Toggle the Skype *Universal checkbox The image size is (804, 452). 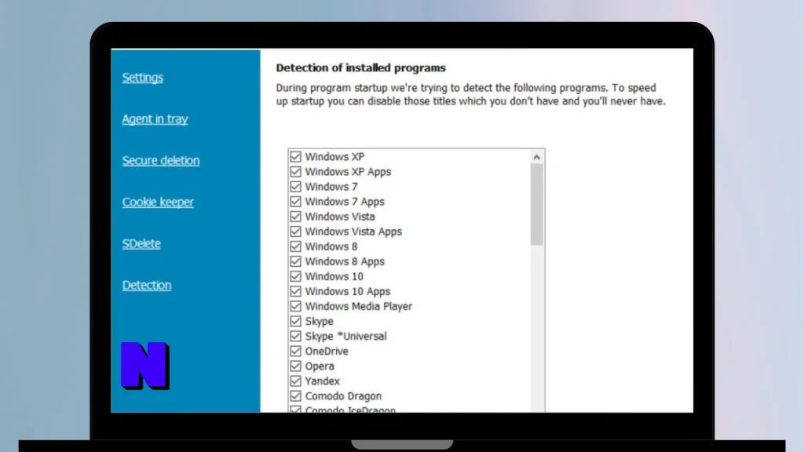coord(295,336)
